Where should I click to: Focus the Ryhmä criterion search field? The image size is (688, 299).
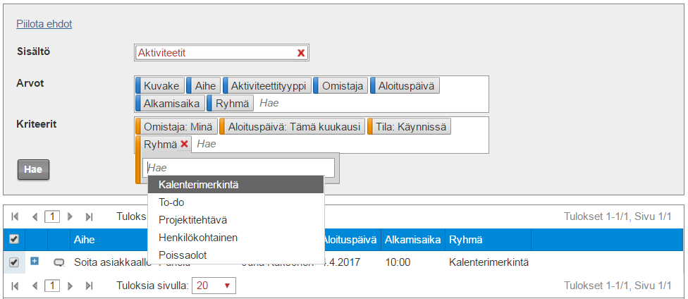239,169
